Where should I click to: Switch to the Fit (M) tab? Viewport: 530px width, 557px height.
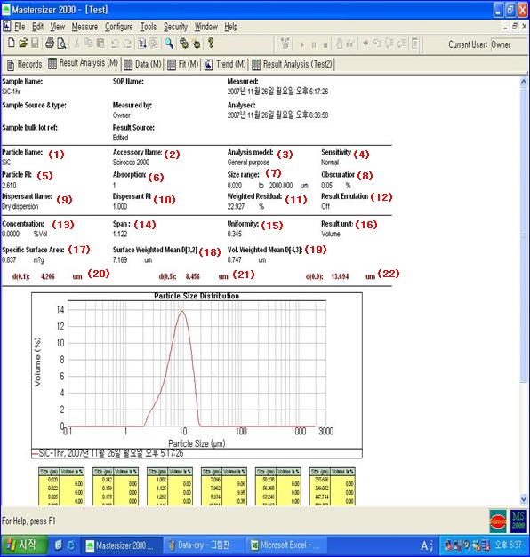183,64
